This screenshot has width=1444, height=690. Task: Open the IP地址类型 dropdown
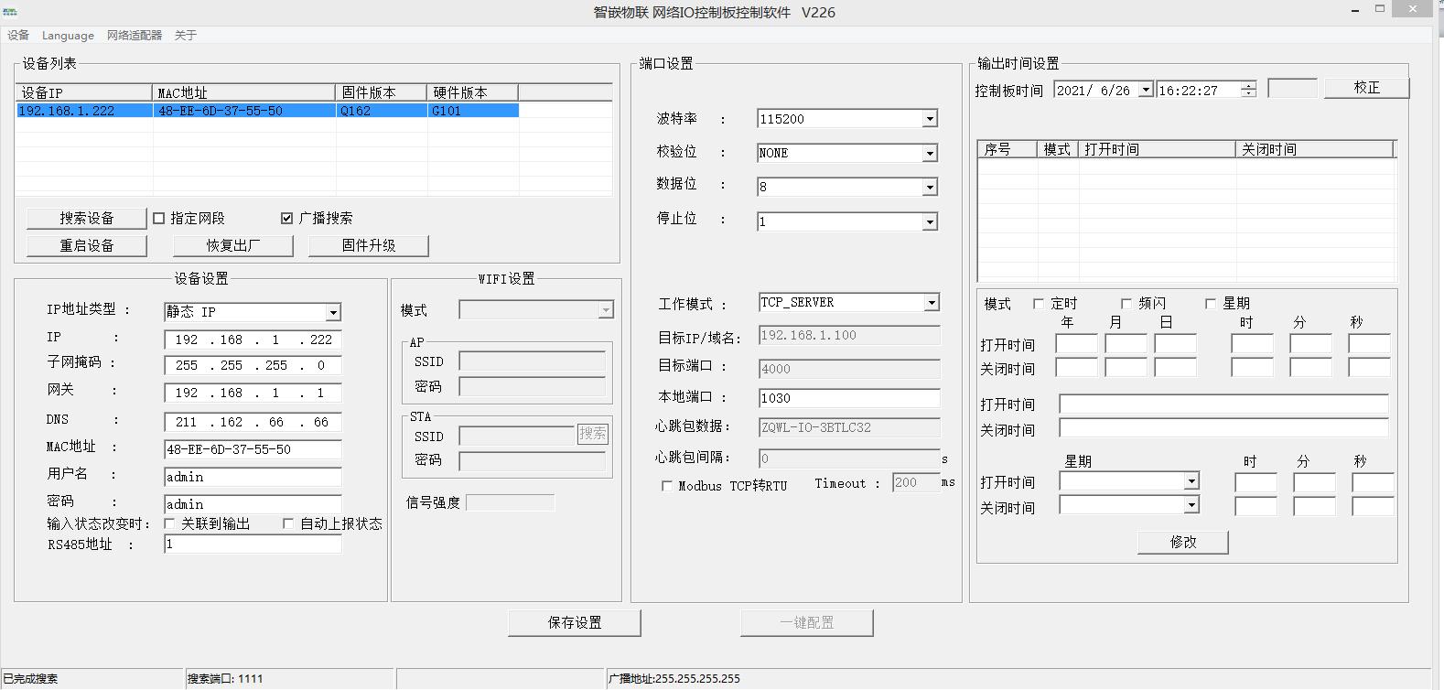[333, 312]
